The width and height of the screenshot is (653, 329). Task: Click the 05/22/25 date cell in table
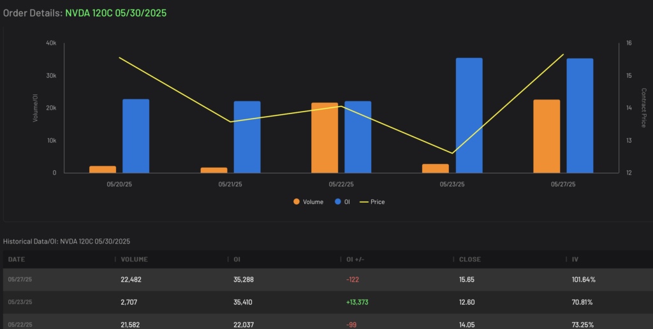point(20,325)
